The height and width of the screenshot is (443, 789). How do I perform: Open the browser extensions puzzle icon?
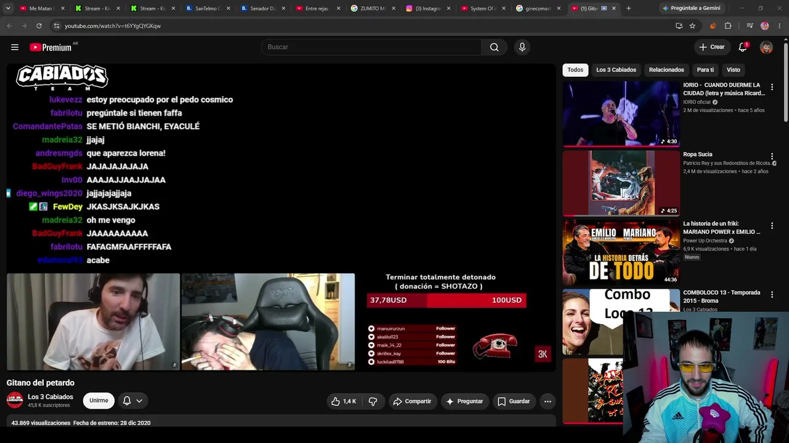pos(728,26)
